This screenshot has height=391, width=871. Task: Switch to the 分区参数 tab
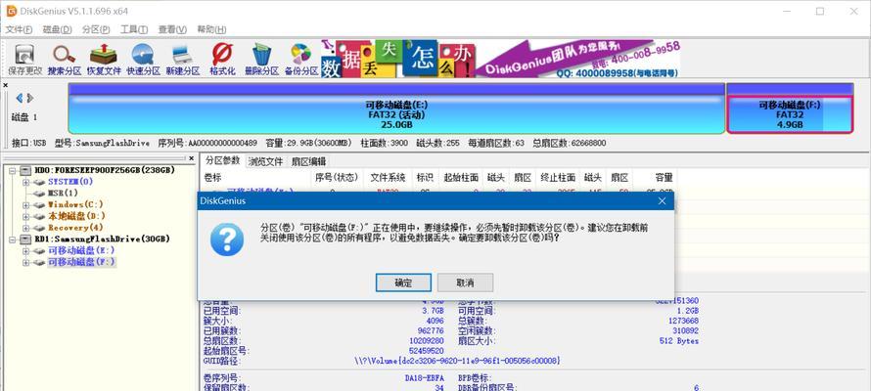tap(222, 161)
